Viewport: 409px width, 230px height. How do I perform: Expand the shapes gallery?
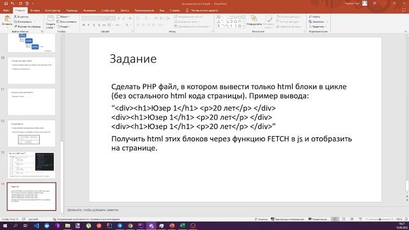pyautogui.click(x=244, y=26)
